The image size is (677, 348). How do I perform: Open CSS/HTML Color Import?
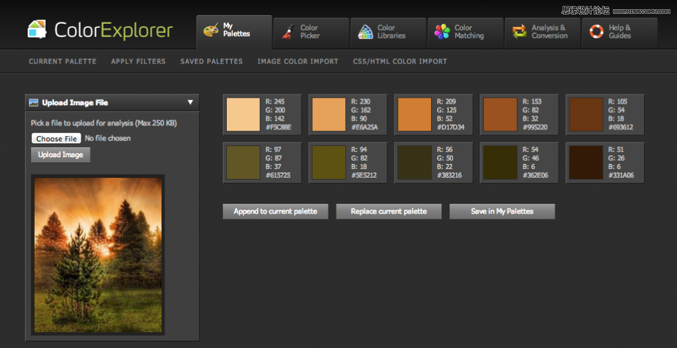(400, 61)
